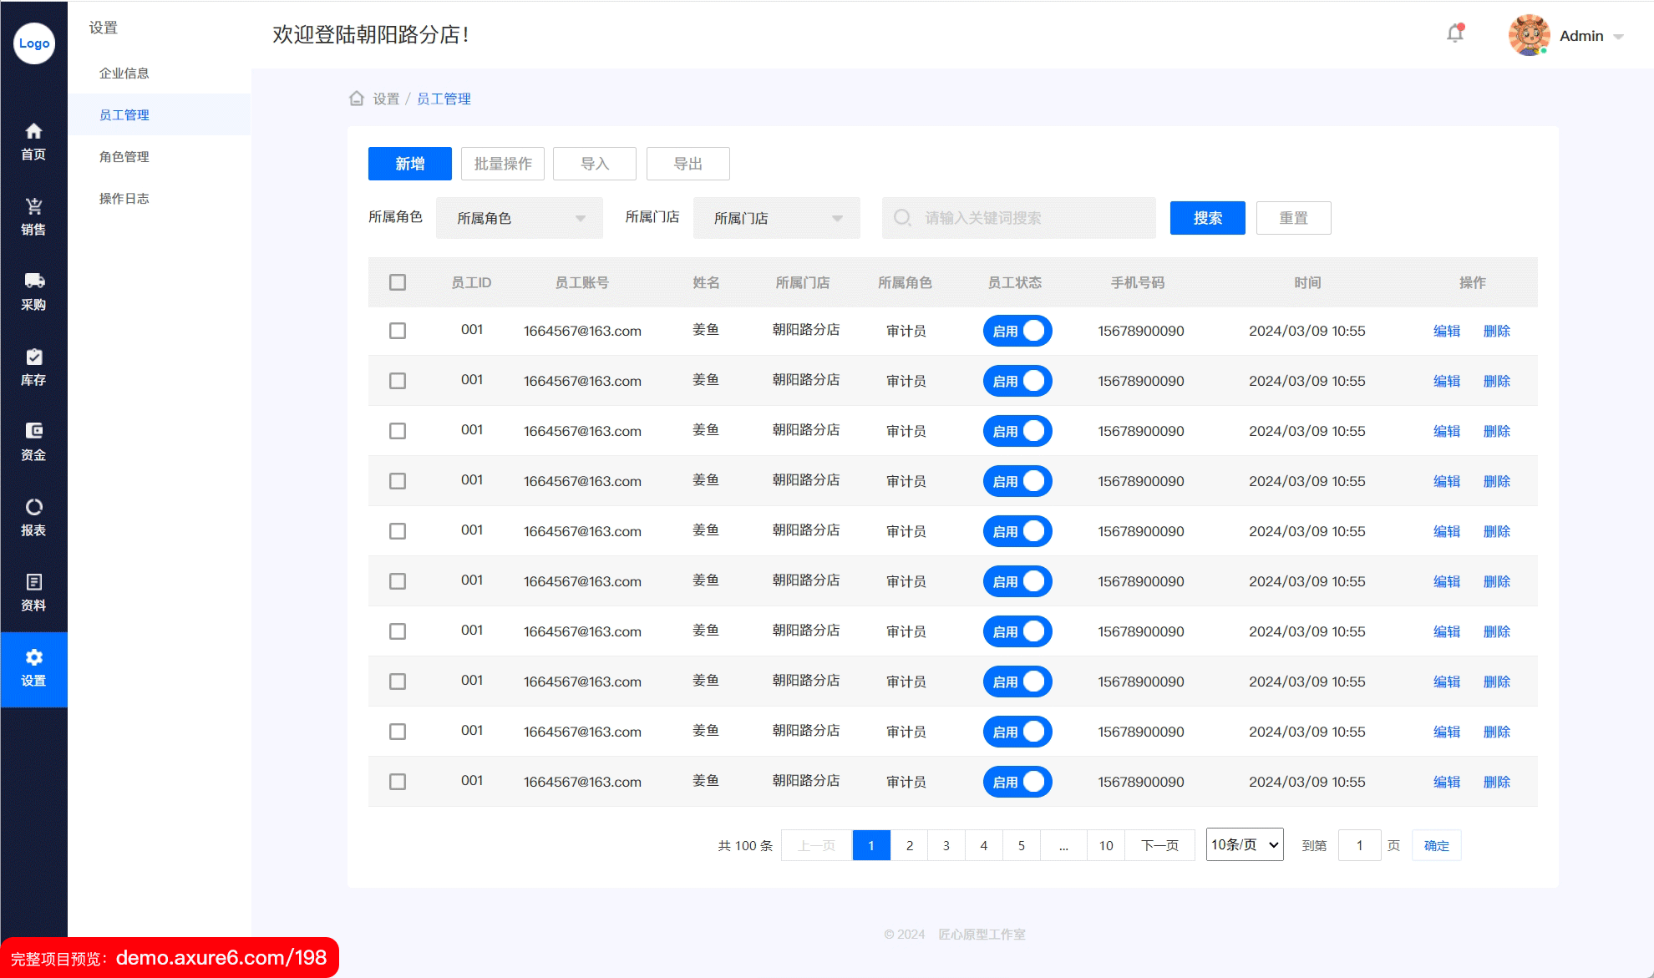Go to page 2
This screenshot has height=978, width=1654.
[x=909, y=845]
